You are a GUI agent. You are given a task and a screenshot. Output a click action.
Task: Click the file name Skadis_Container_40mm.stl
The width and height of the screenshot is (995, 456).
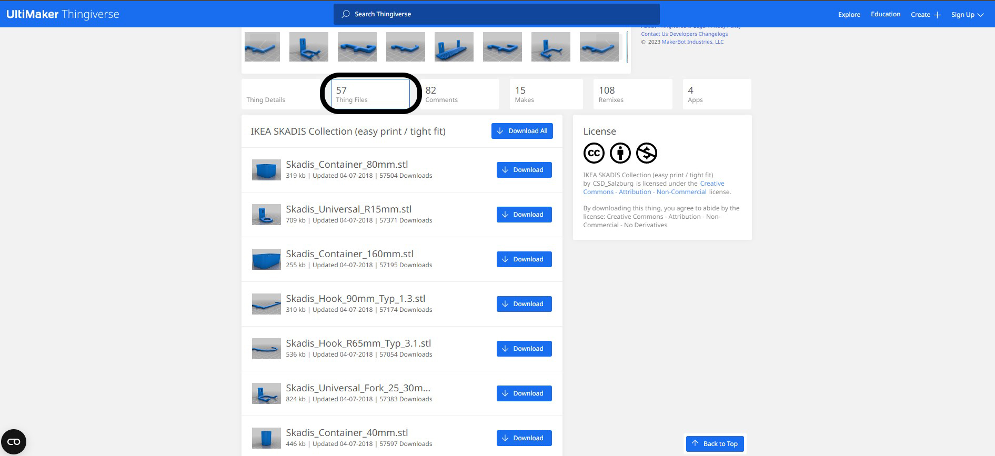point(347,433)
